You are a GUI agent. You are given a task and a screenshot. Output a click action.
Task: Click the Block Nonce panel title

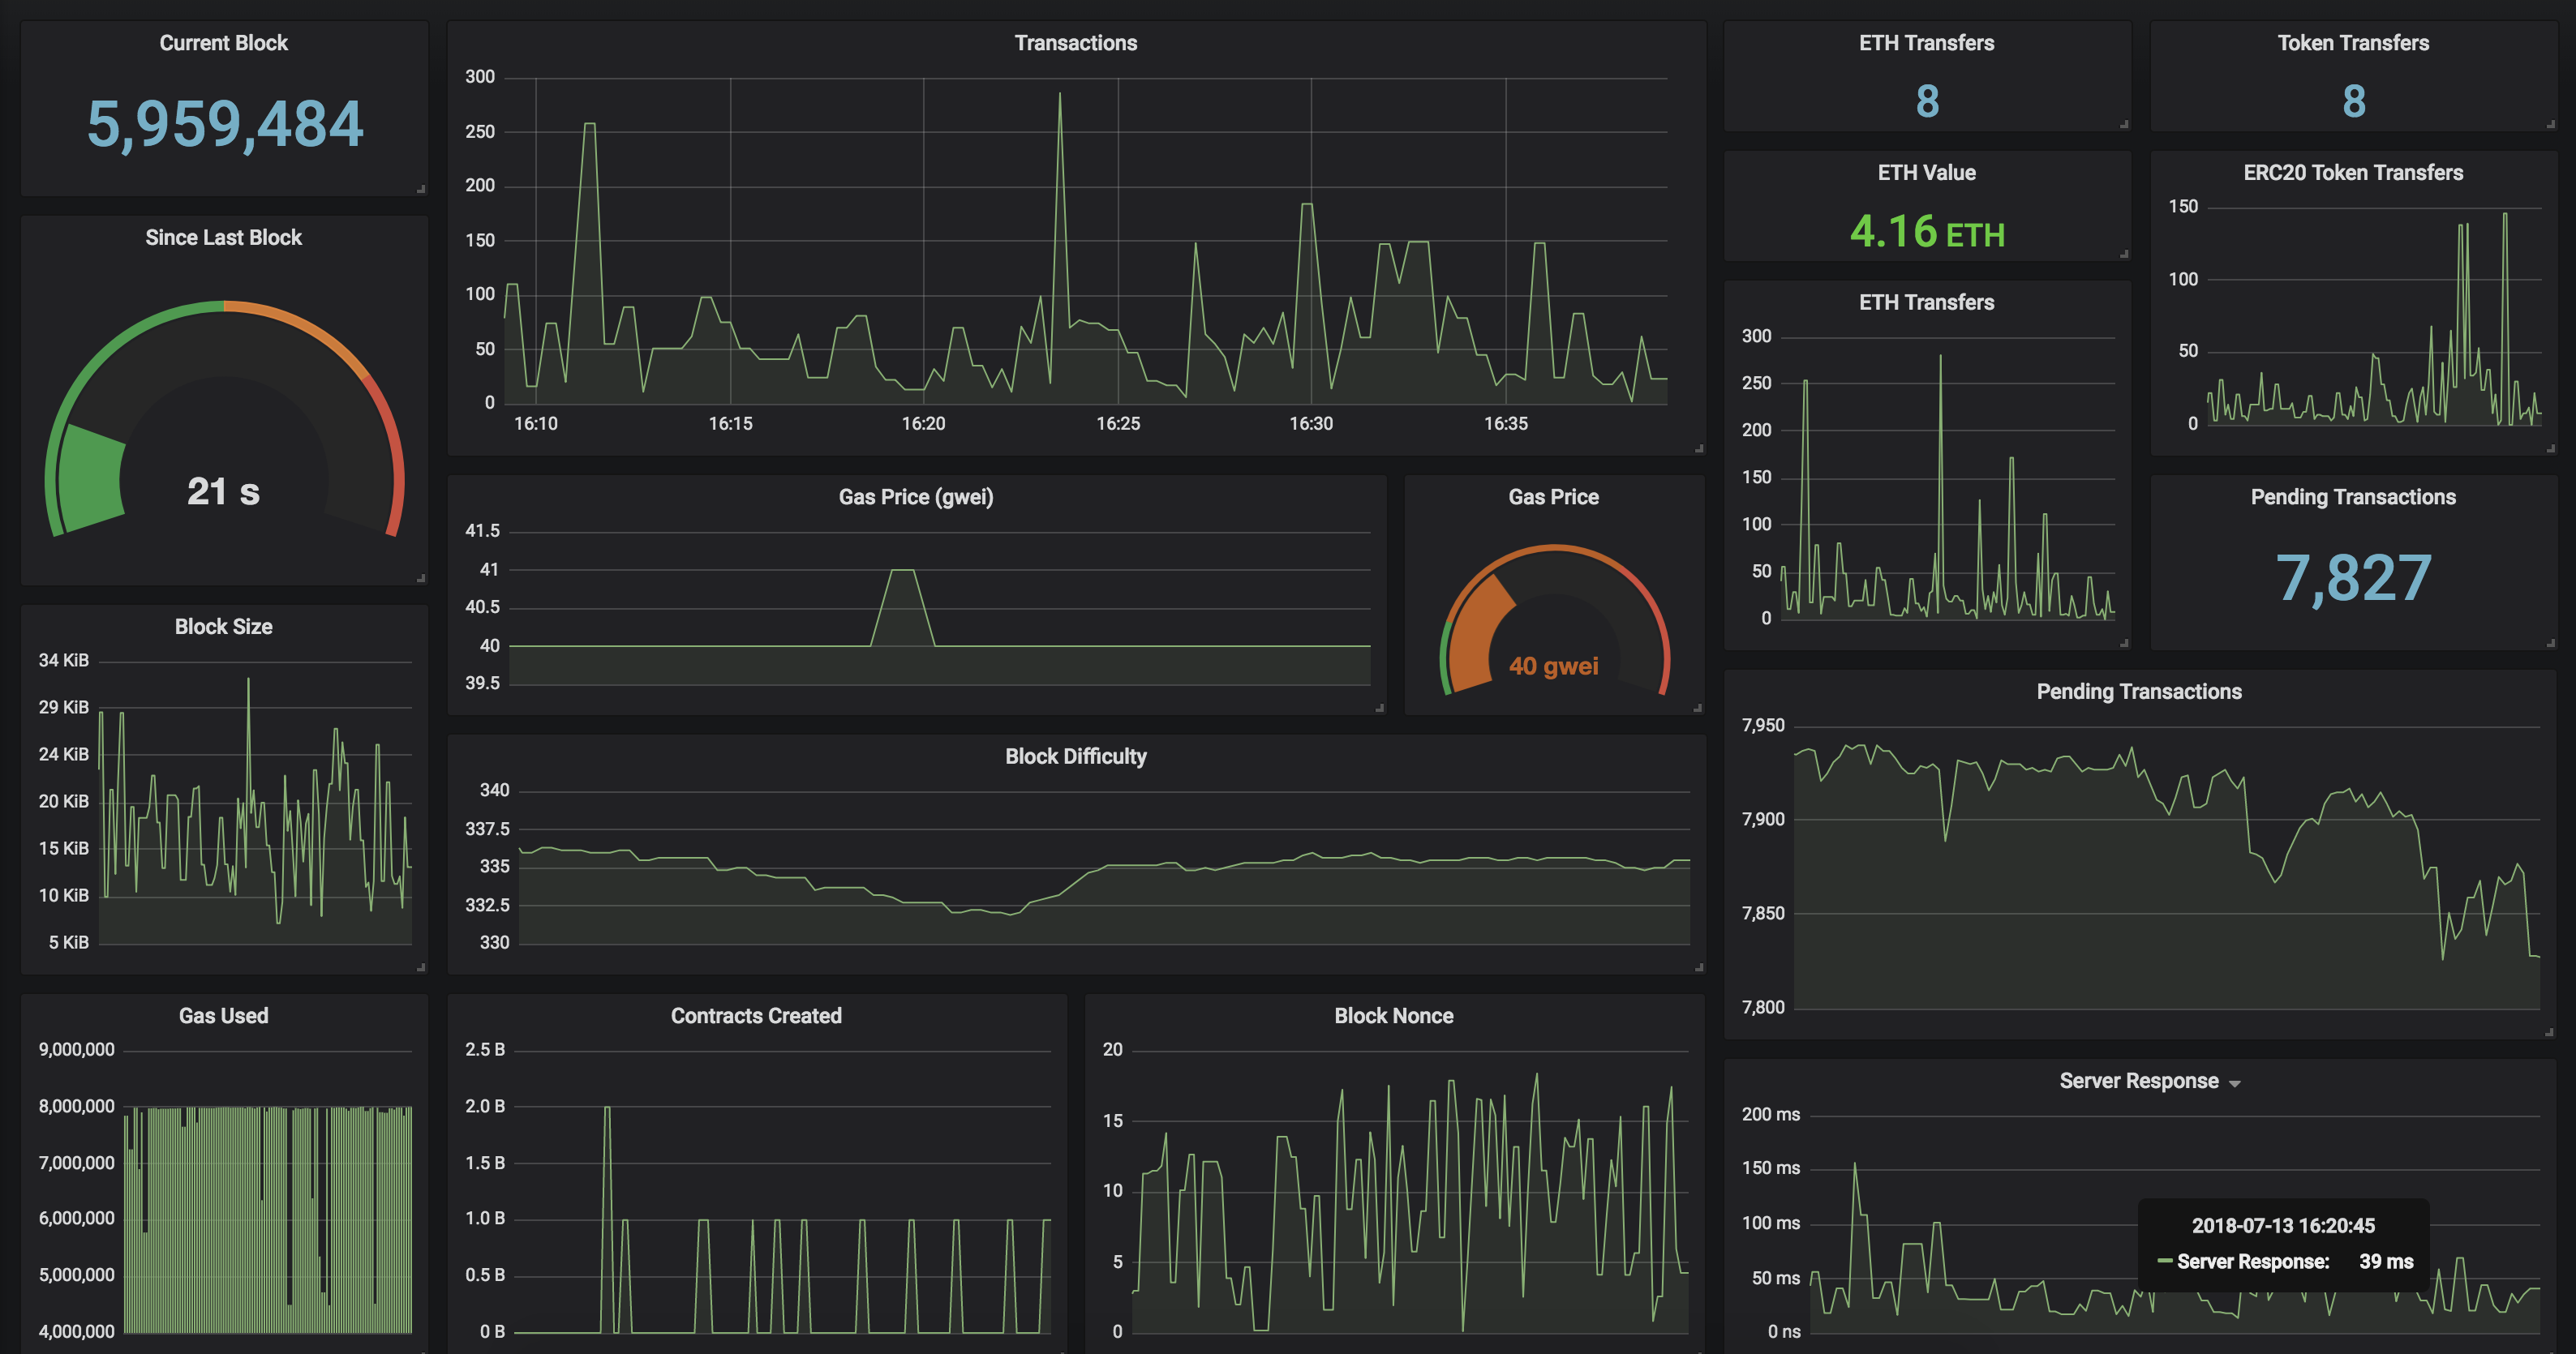(1393, 1015)
